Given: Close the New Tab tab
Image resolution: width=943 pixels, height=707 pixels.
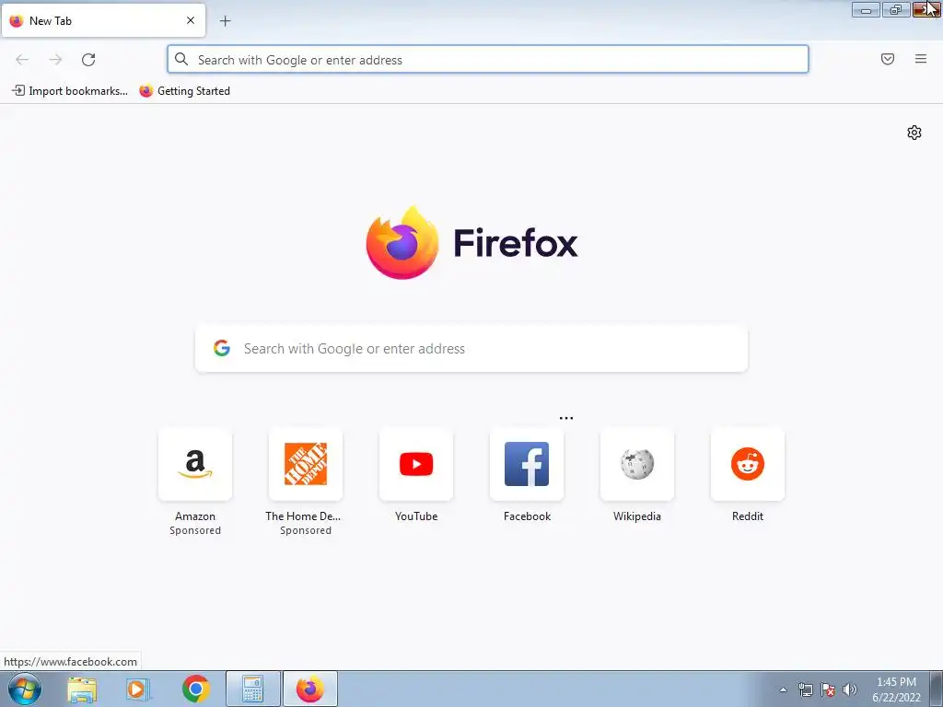Looking at the screenshot, I should 190,20.
